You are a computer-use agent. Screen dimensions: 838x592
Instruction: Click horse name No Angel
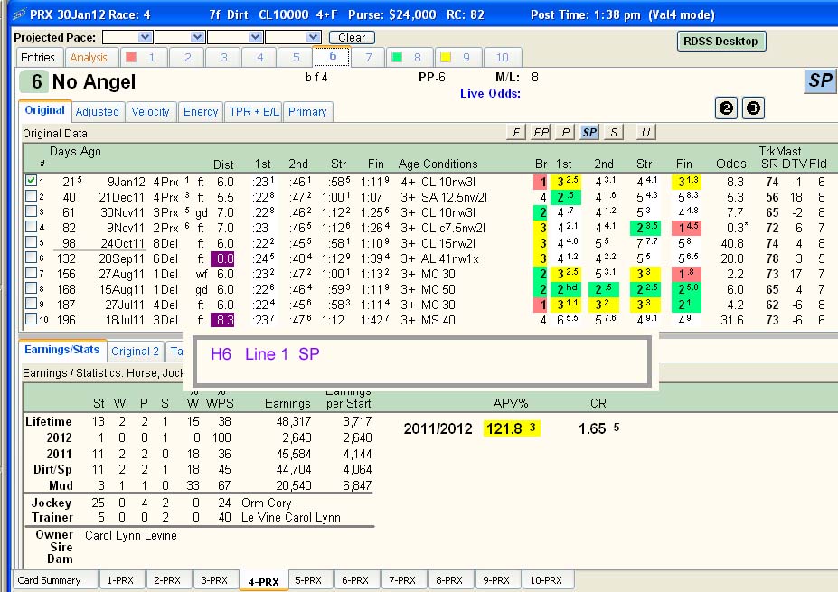pos(94,81)
